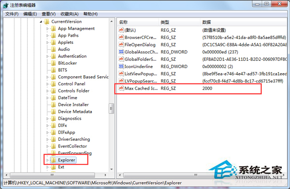Click the values pane horizontal scroll left arrow
This screenshot has width=290, height=189.
pyautogui.click(x=120, y=175)
